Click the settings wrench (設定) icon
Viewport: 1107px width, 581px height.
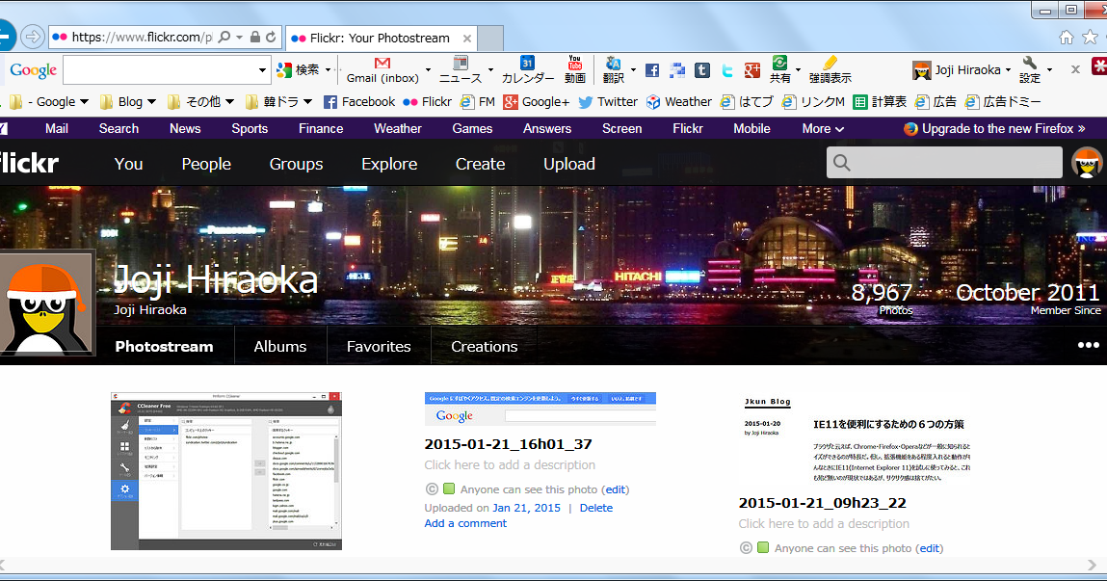tap(1029, 70)
